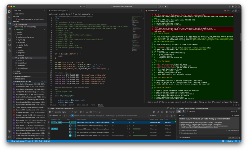
Task: Expand the .claude folder
Action: (19, 32)
